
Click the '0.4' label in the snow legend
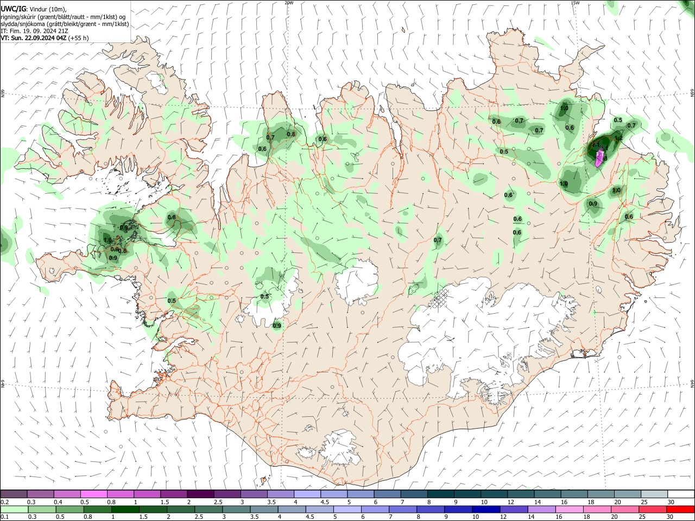tap(58, 502)
